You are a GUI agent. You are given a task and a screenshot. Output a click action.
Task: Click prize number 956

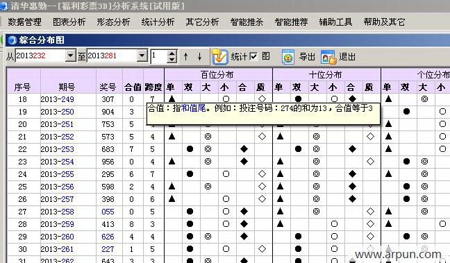108,162
